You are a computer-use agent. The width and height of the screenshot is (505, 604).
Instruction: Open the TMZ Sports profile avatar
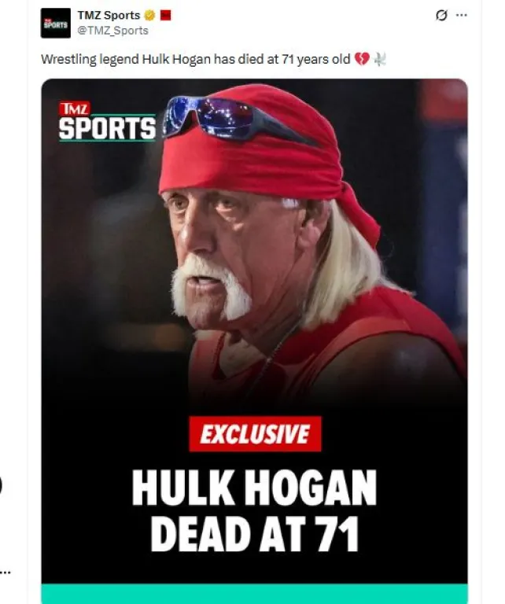pos(56,23)
